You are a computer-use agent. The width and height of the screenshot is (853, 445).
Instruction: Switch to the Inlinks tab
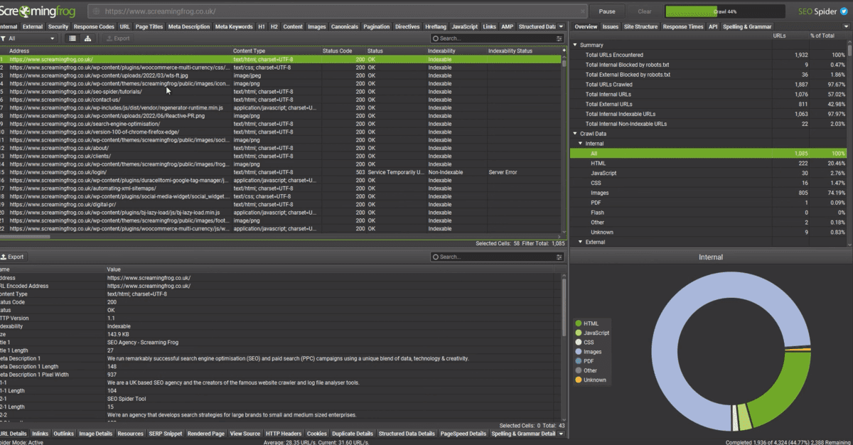click(41, 434)
